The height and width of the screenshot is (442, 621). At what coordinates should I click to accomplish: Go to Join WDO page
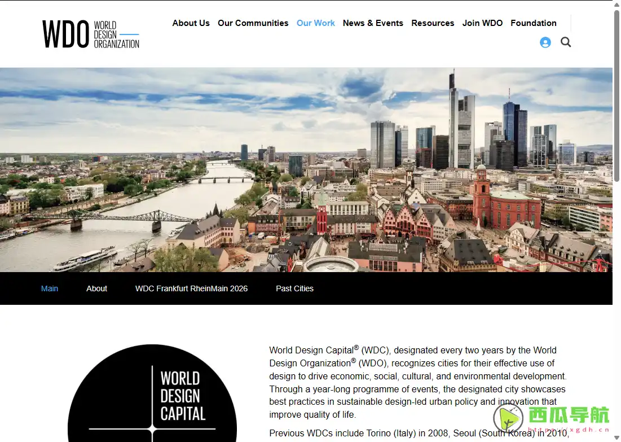(x=482, y=23)
